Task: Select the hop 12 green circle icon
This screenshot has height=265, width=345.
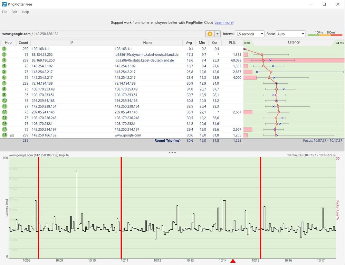Action: [x=4, y=112]
